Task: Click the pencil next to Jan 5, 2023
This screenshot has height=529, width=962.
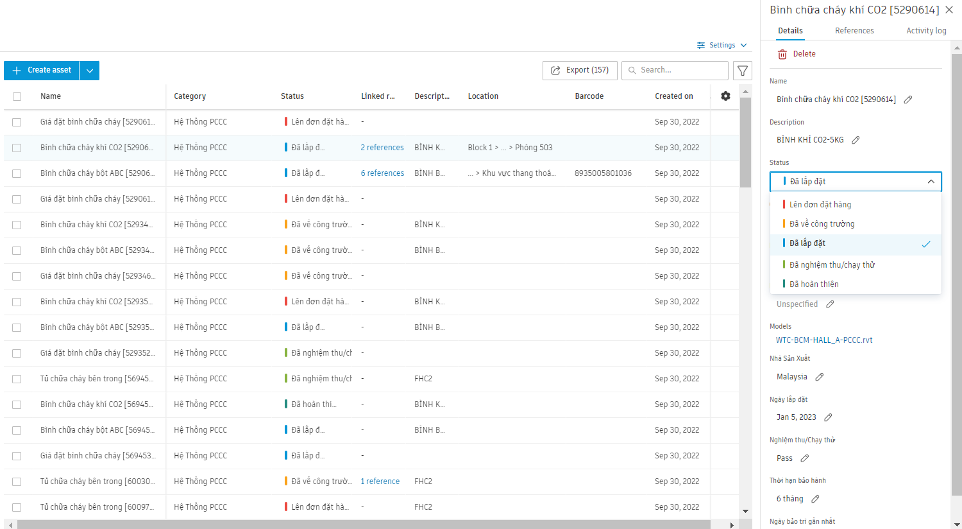Action: pyautogui.click(x=828, y=417)
